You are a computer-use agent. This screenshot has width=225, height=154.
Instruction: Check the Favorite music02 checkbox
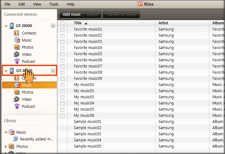click(x=63, y=36)
